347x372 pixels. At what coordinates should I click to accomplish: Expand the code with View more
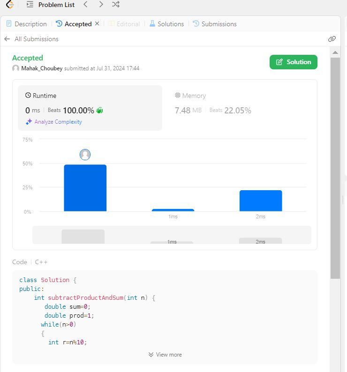(165, 355)
